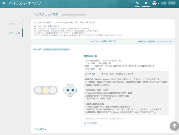Click the 最新データ取得日時 label
The image size is (179, 135).
coord(146,42)
